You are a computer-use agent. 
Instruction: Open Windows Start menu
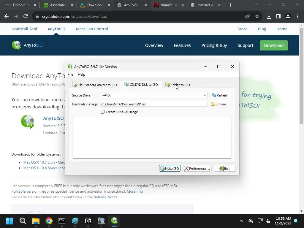coord(9,221)
